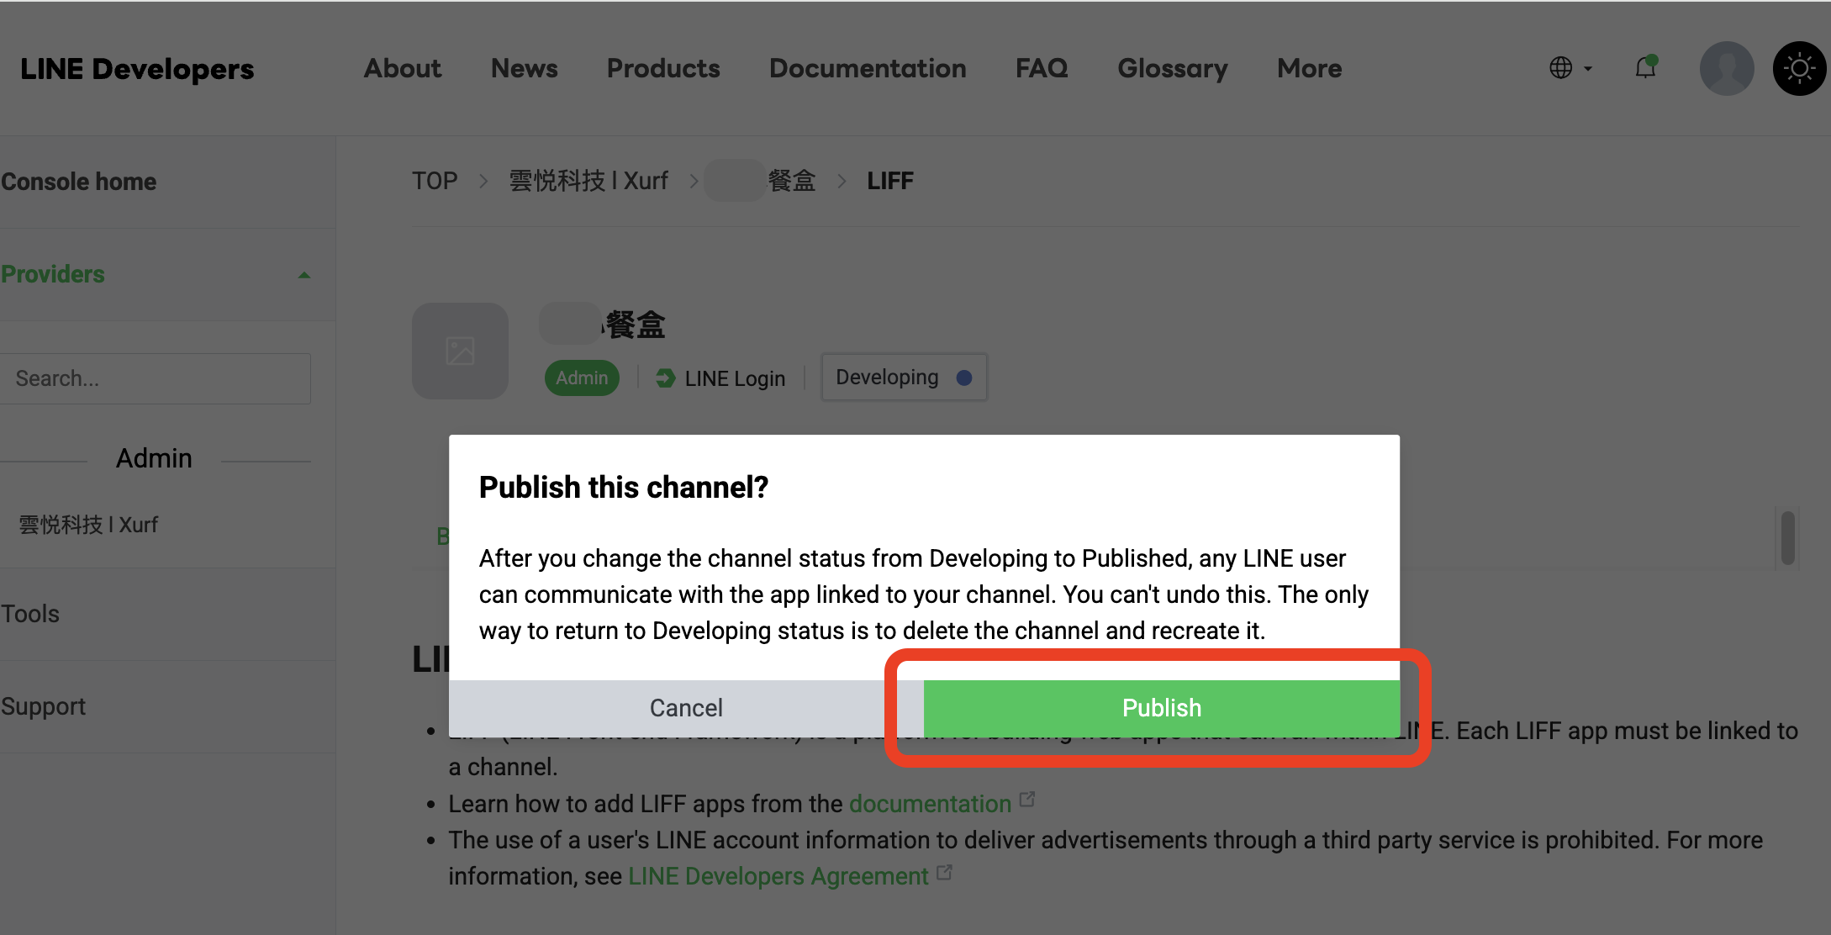The image size is (1831, 935).
Task: Collapse the Providers section
Action: click(156, 274)
